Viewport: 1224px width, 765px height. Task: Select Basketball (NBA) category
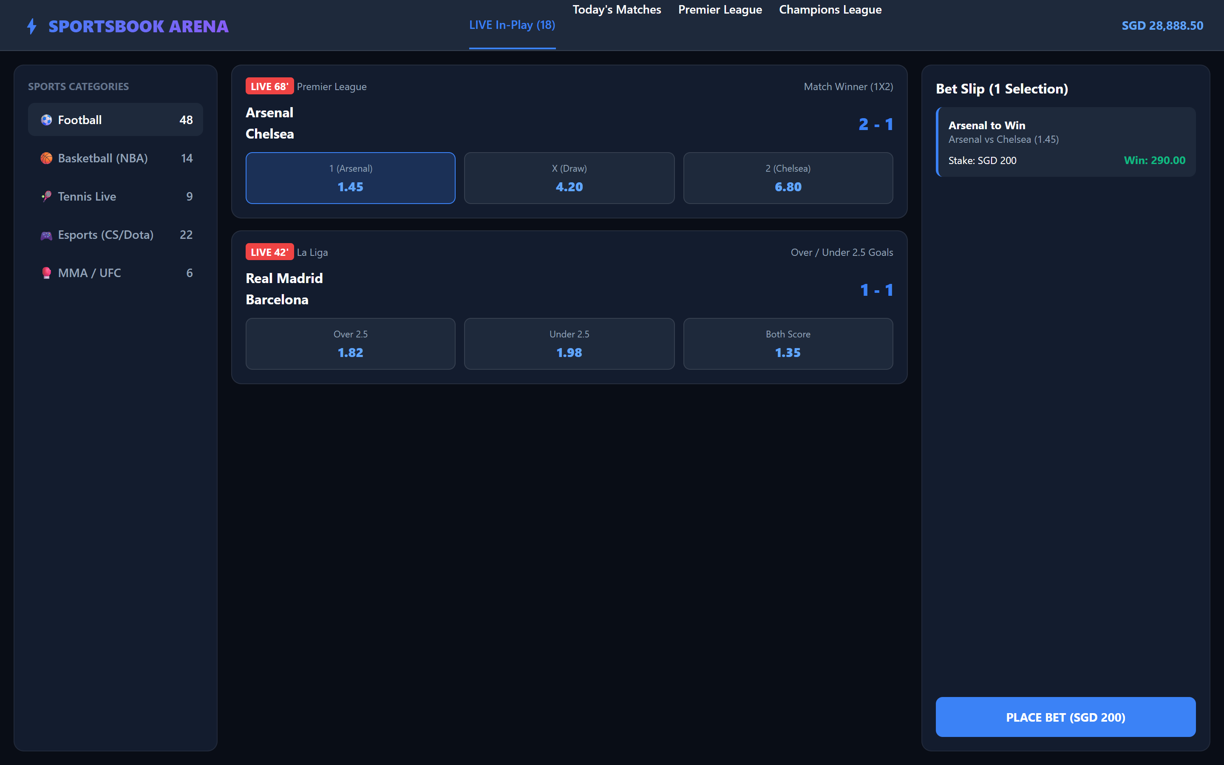(115, 159)
